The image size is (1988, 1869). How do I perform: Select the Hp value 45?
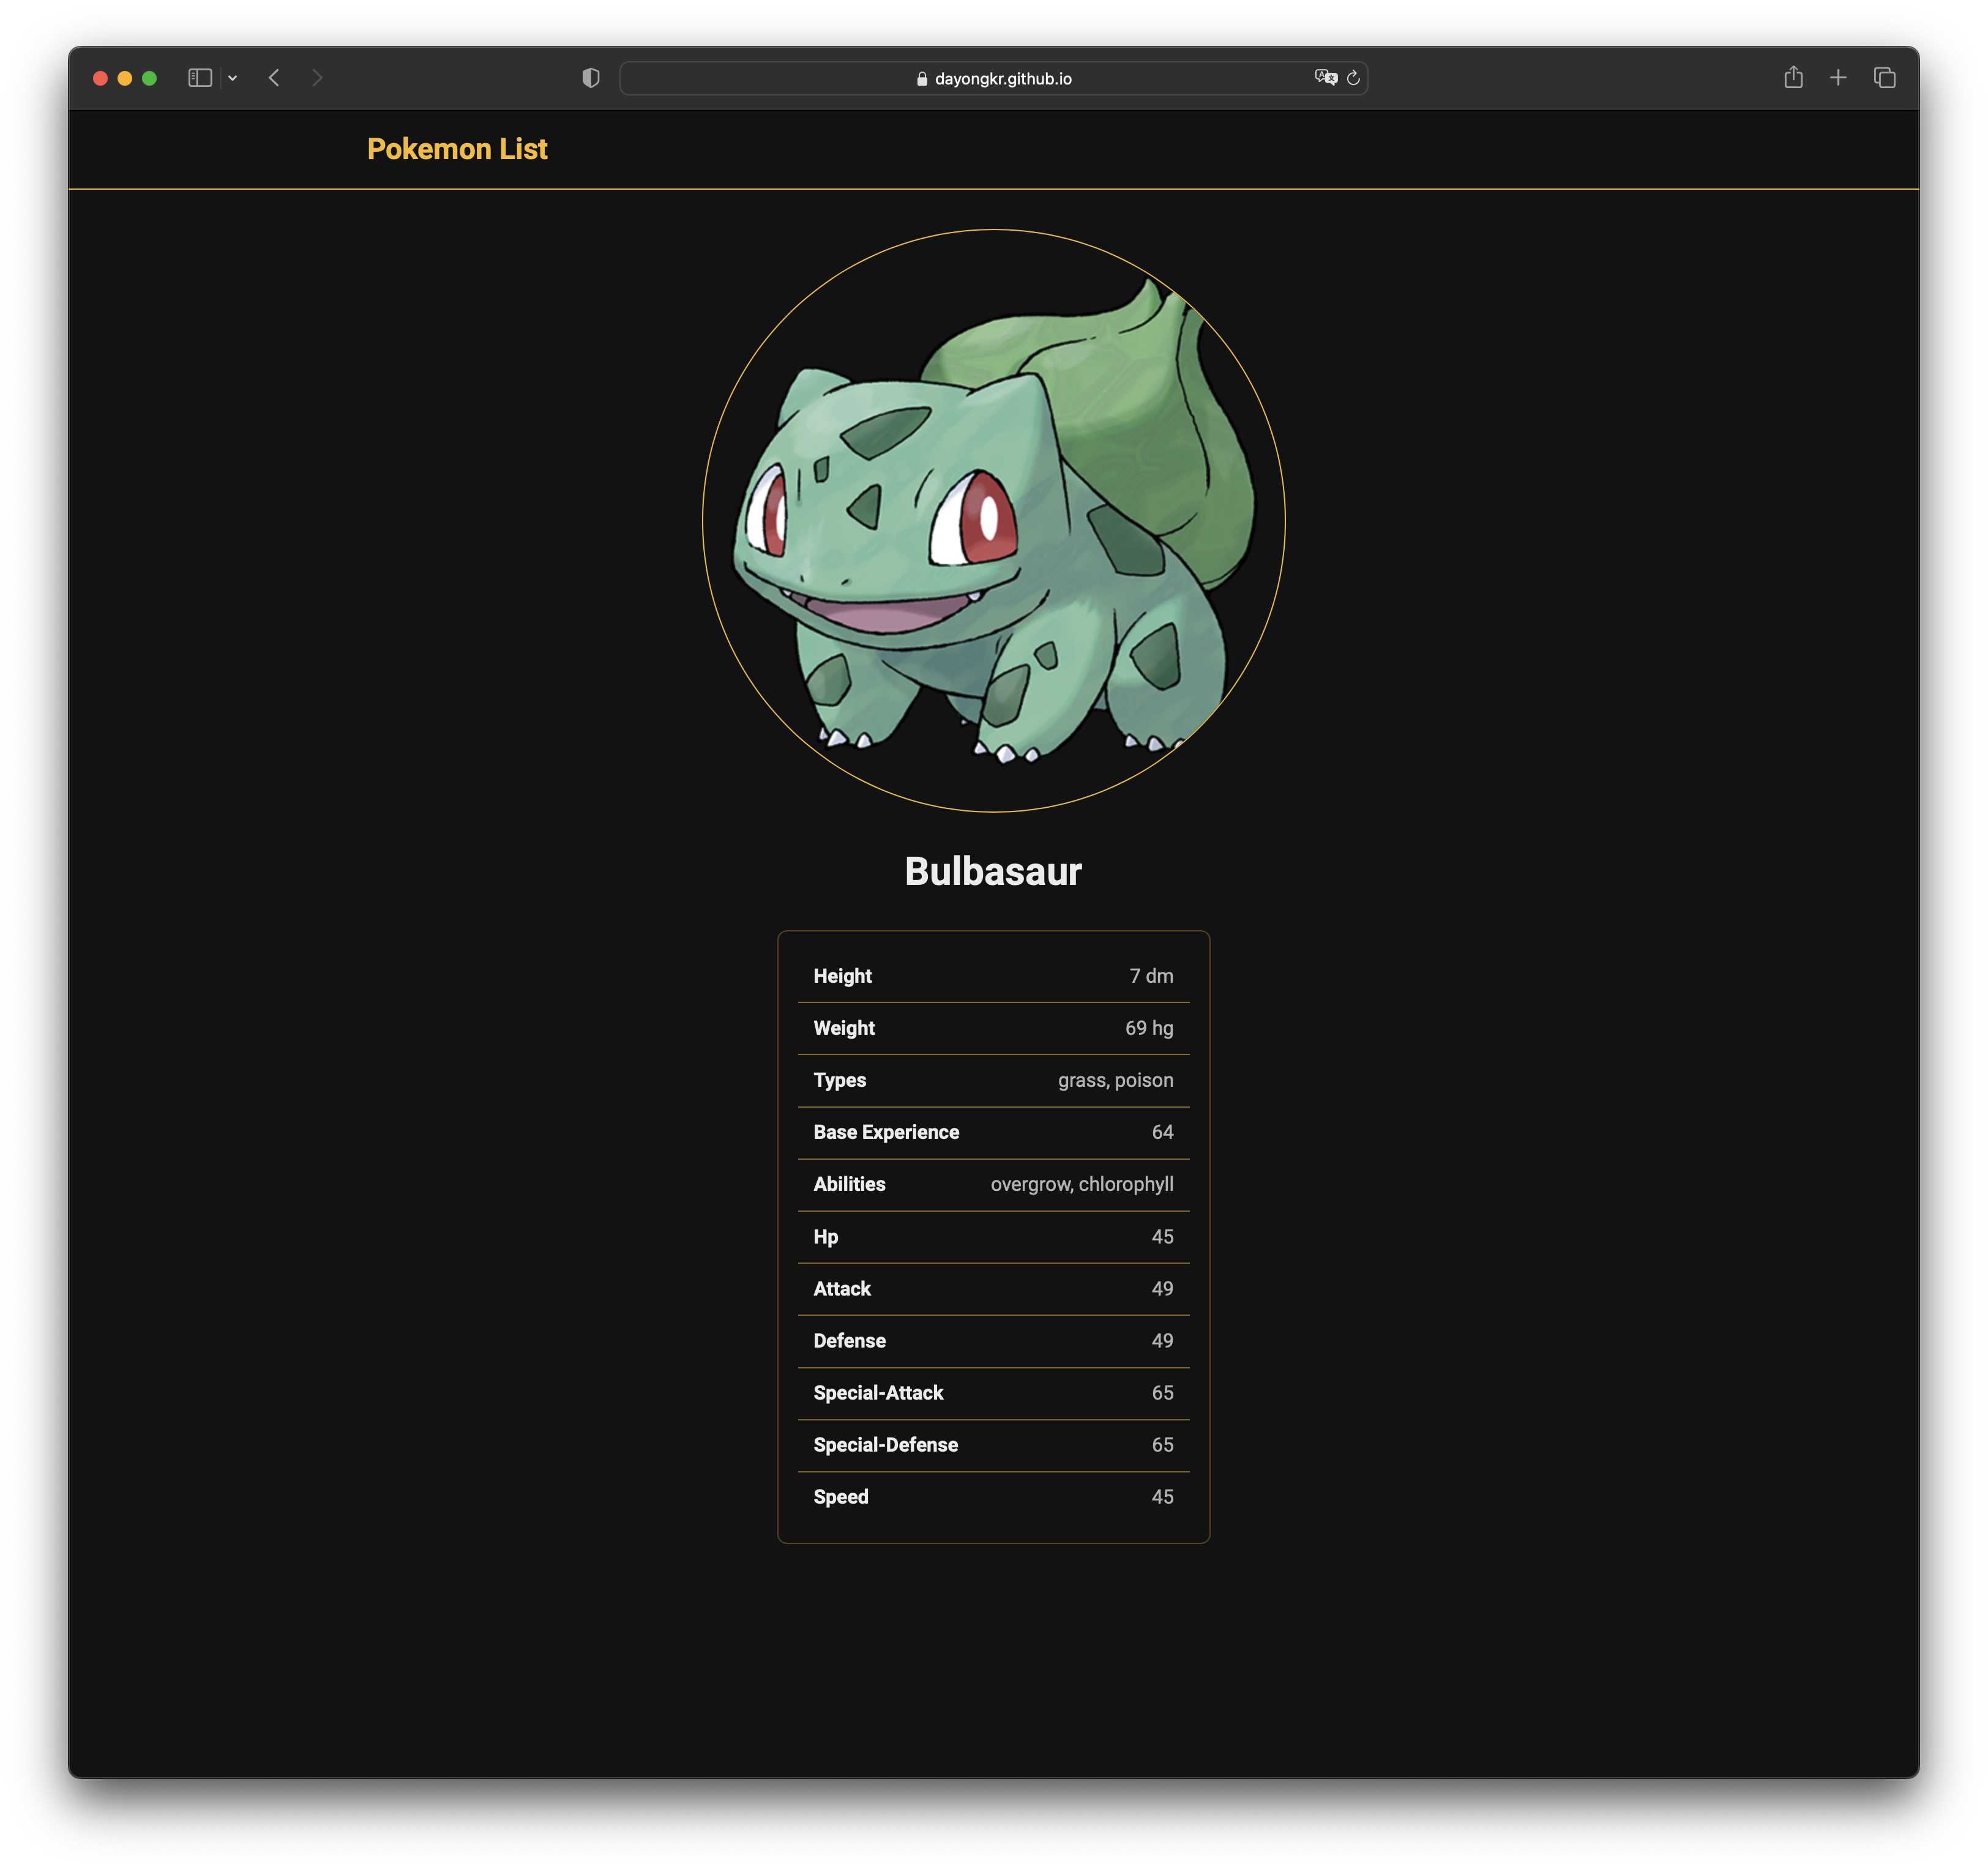tap(1162, 1237)
